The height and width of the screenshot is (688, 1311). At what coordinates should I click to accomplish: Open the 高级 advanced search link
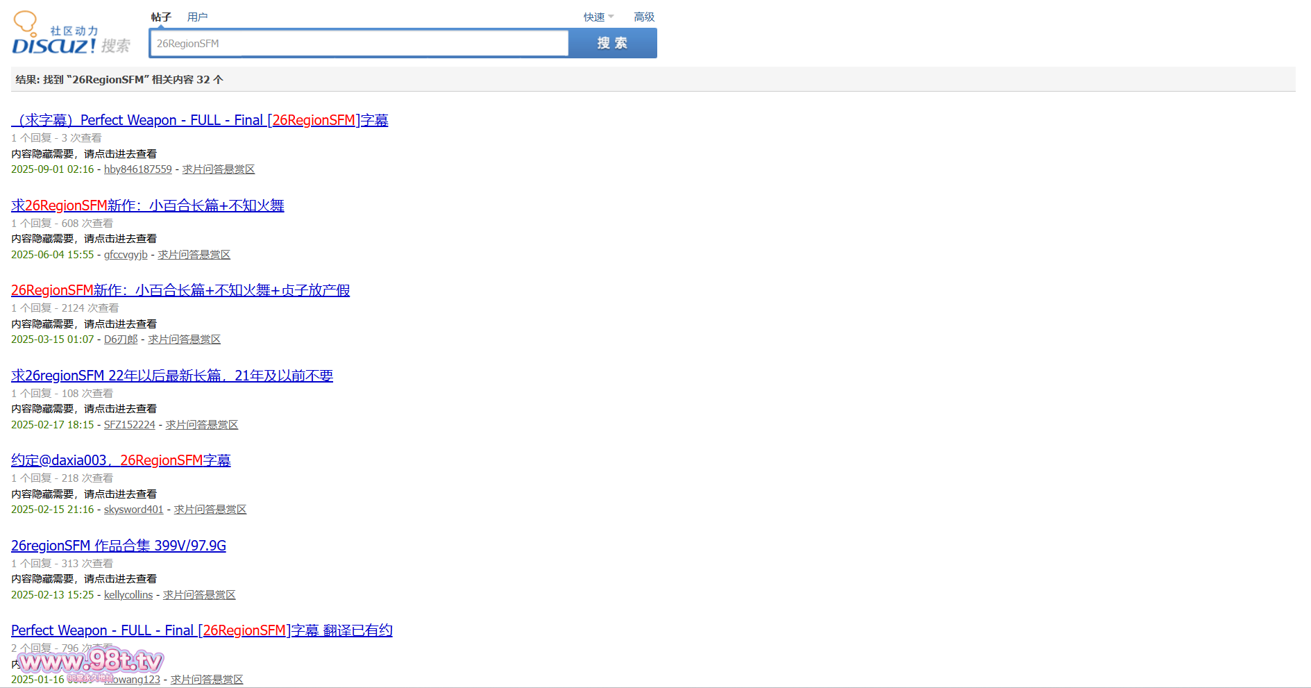coord(644,17)
